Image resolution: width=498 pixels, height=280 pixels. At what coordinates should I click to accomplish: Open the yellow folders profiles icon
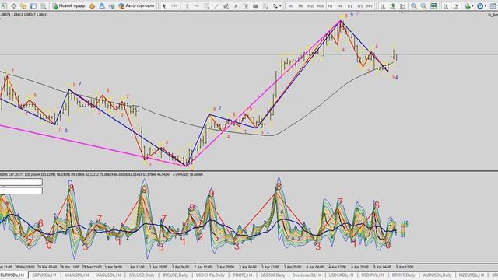click(23, 6)
